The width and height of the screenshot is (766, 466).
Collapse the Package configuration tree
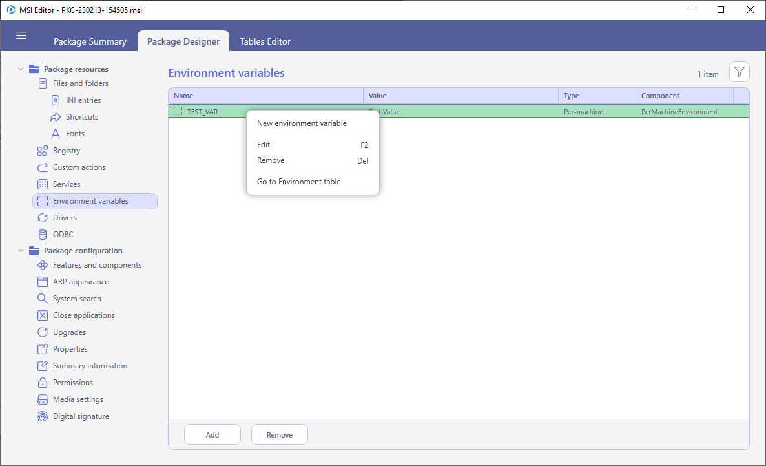coord(21,250)
